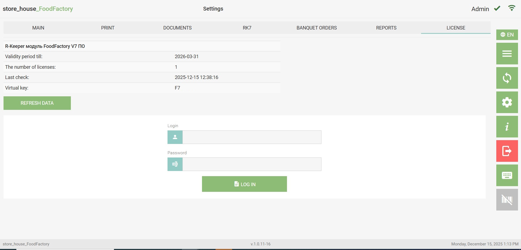Go to the RK7 tab
This screenshot has width=521, height=250.
pyautogui.click(x=247, y=28)
